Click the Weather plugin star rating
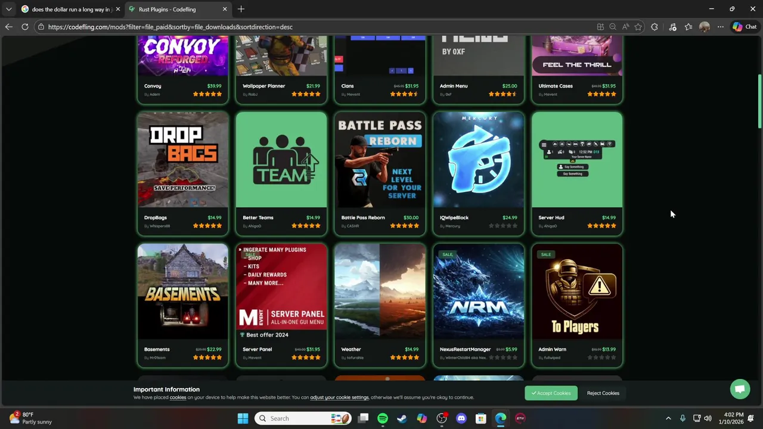Screen dimensions: 763x429 pos(404,357)
